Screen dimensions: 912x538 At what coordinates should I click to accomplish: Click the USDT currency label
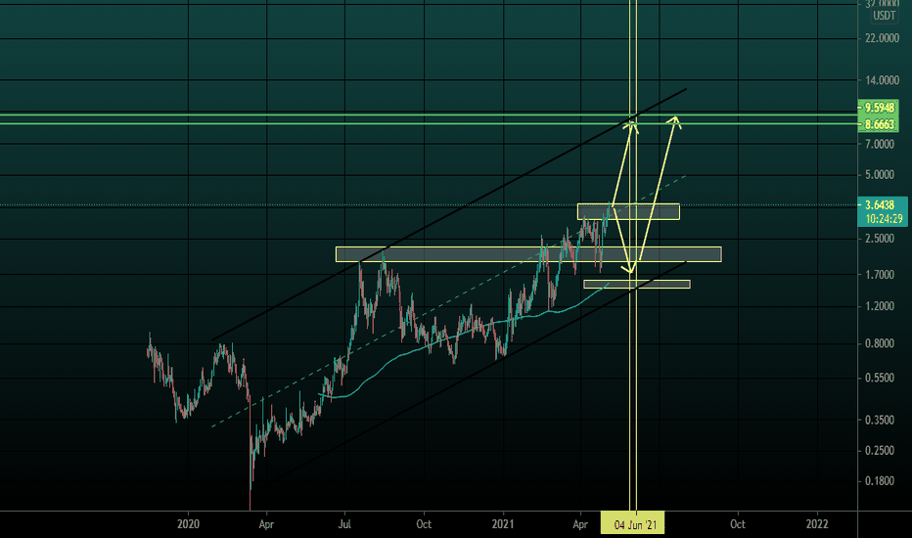pos(884,16)
